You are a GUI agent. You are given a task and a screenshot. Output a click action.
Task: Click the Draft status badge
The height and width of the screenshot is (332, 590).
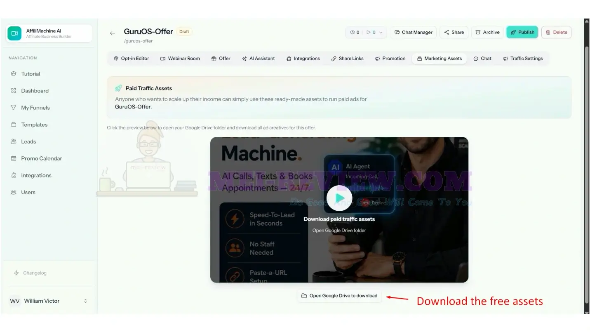tap(184, 32)
